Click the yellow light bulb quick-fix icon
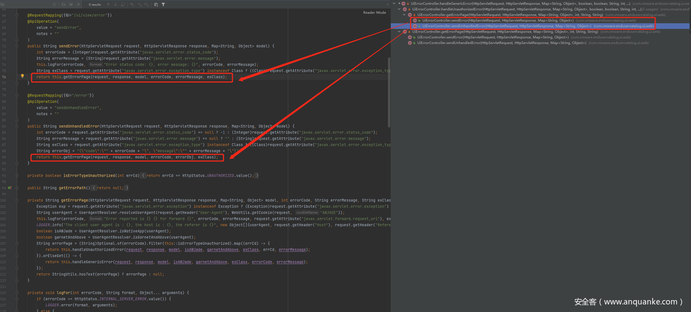The height and width of the screenshot is (312, 691). coord(22,77)
